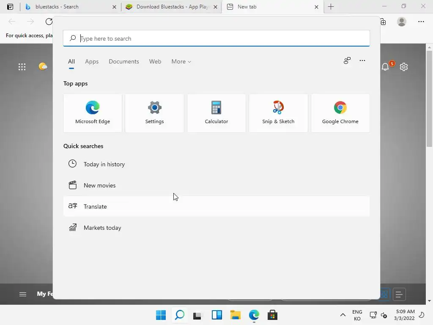Open Widgets from the taskbar
Screen dimensions: 433x325
(x=217, y=315)
